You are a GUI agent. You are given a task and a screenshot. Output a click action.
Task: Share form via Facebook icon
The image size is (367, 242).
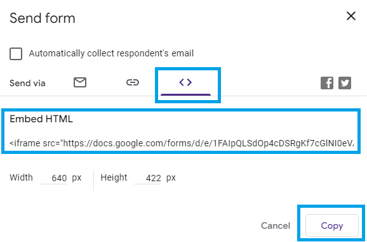tap(327, 83)
